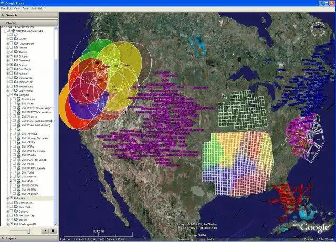Expand the Atlanta folder tree node
336x242 pixels.
tap(8, 48)
